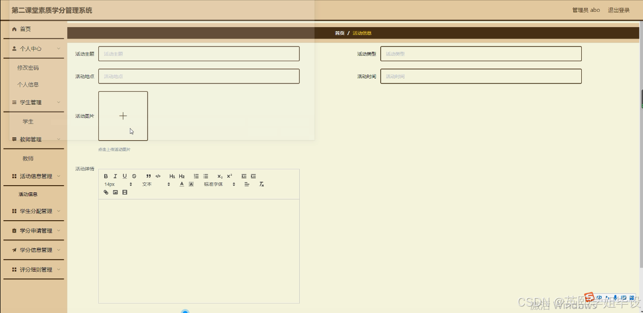Click the 个人中心 person icon

pyautogui.click(x=14, y=49)
